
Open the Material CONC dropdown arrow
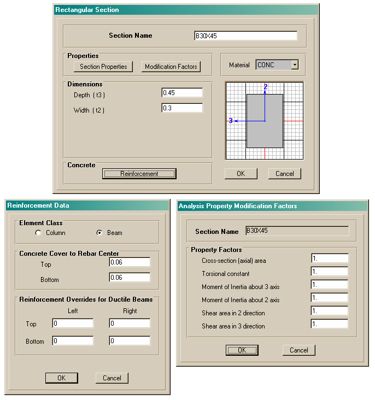click(x=295, y=65)
